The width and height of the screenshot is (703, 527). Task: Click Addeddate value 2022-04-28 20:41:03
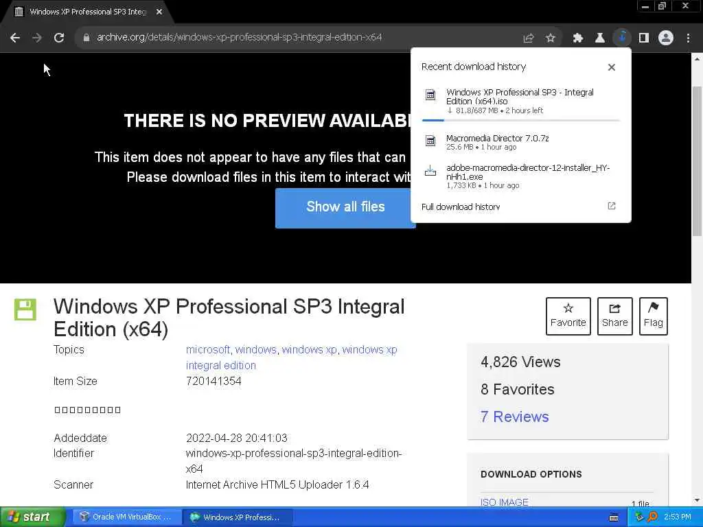click(237, 438)
